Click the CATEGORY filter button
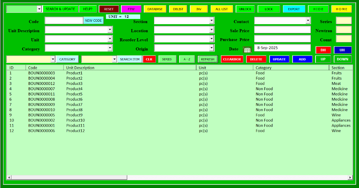Image resolution: width=359 pixels, height=188 pixels. coord(67,59)
